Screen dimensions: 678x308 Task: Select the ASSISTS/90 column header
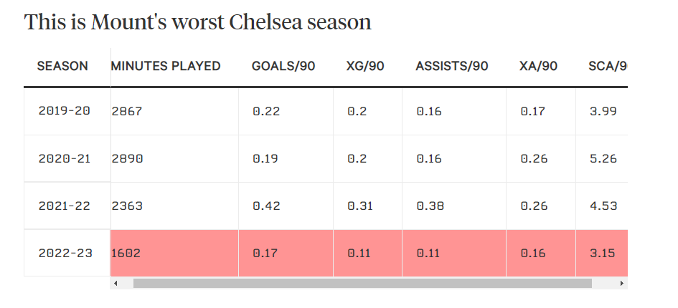tap(452, 67)
